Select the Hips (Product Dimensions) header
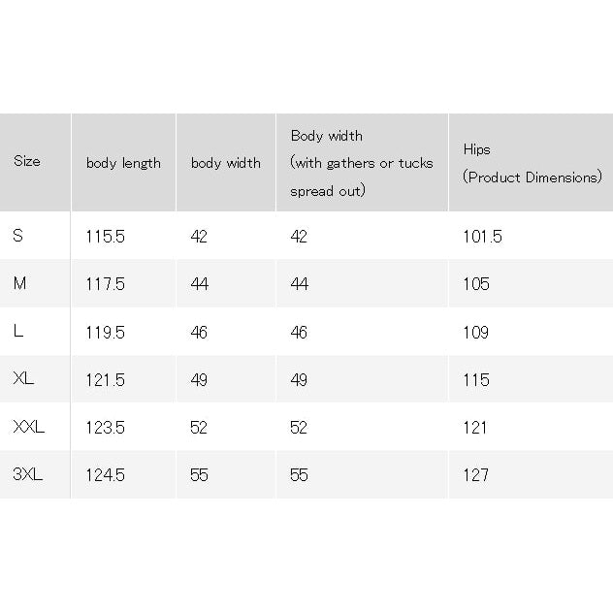This screenshot has height=613, width=613. (532, 163)
